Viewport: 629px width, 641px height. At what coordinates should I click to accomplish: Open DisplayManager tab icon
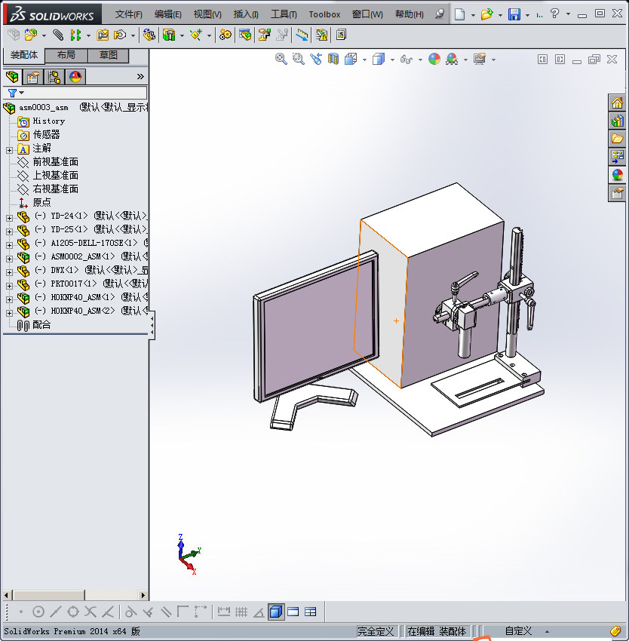pos(75,77)
